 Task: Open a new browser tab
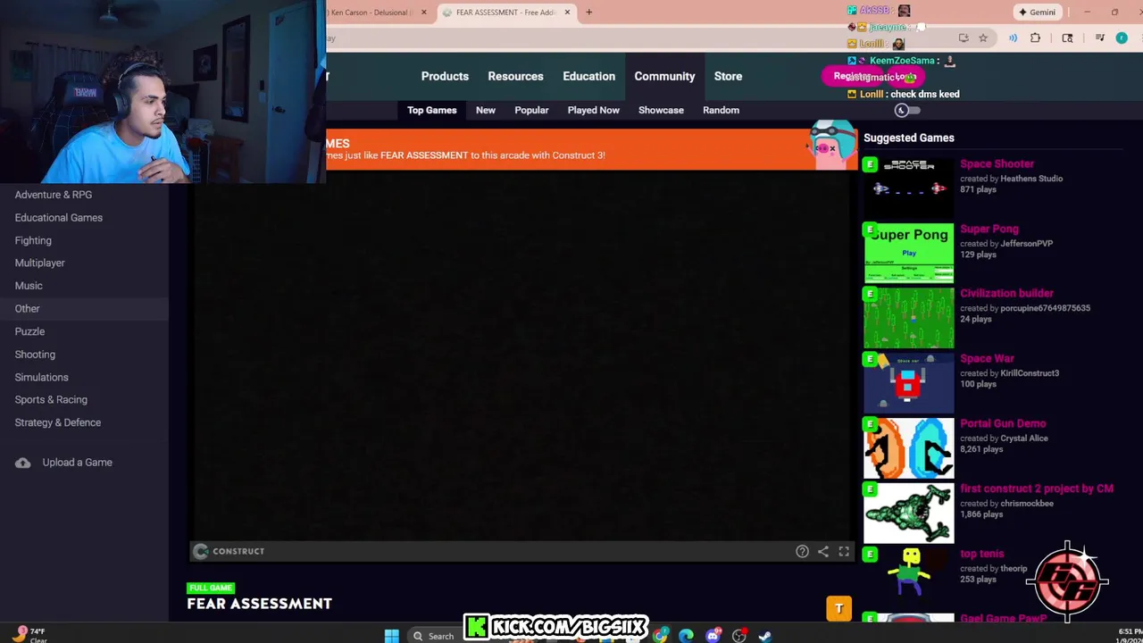pos(588,13)
